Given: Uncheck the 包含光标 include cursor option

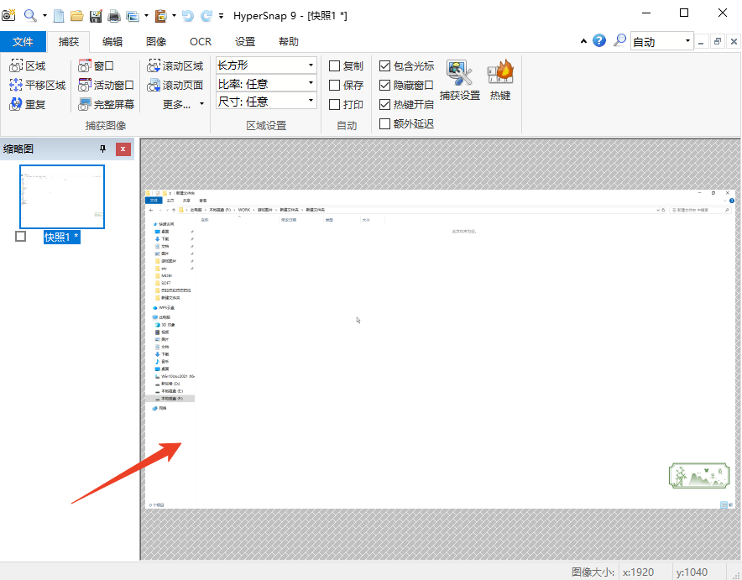Looking at the screenshot, I should tap(385, 66).
